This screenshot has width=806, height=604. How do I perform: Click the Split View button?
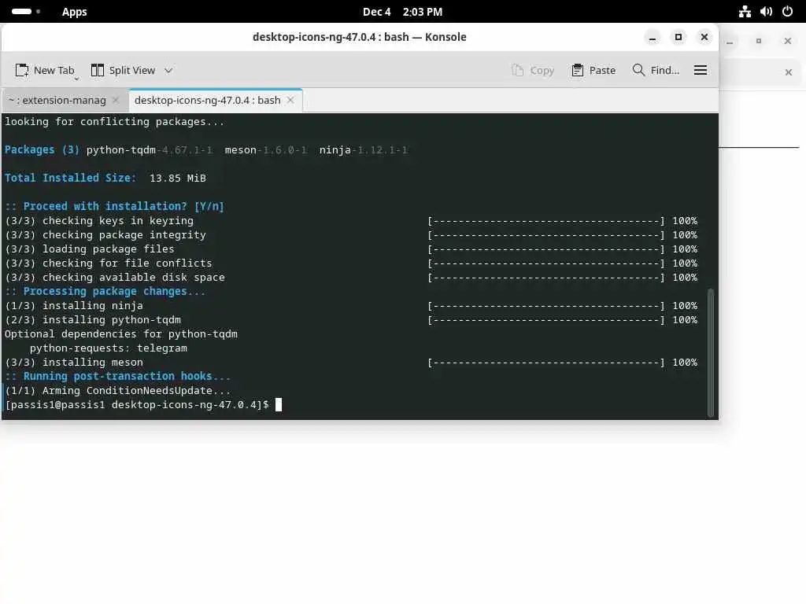pyautogui.click(x=124, y=70)
